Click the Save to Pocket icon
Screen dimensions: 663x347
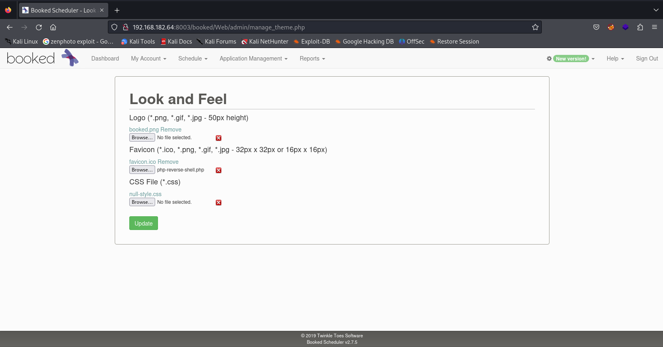coord(596,27)
